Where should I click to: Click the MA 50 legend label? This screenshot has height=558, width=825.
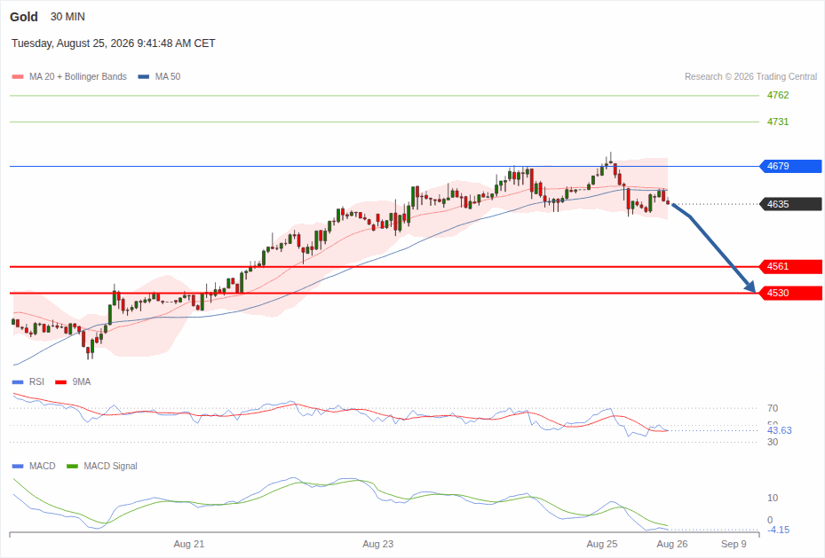tap(167, 76)
